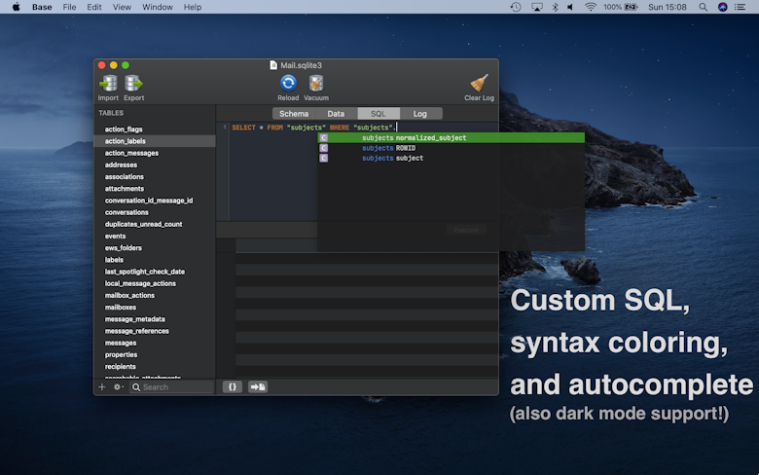759x475 pixels.
Task: Open the Bluetooth menu bar icon
Action: (556, 7)
